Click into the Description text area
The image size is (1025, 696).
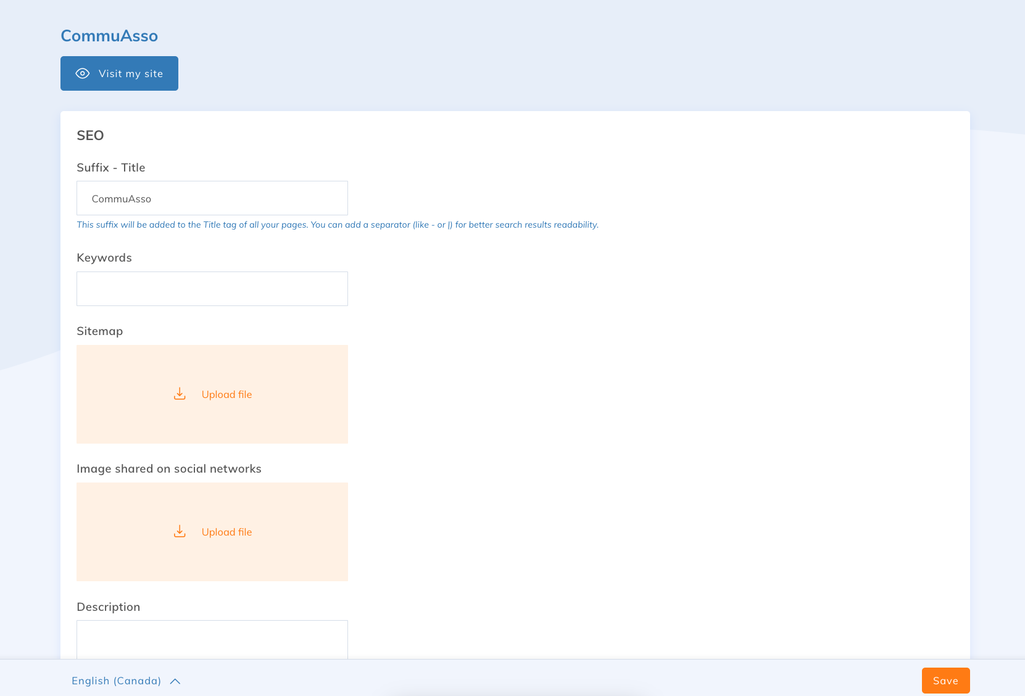click(212, 639)
